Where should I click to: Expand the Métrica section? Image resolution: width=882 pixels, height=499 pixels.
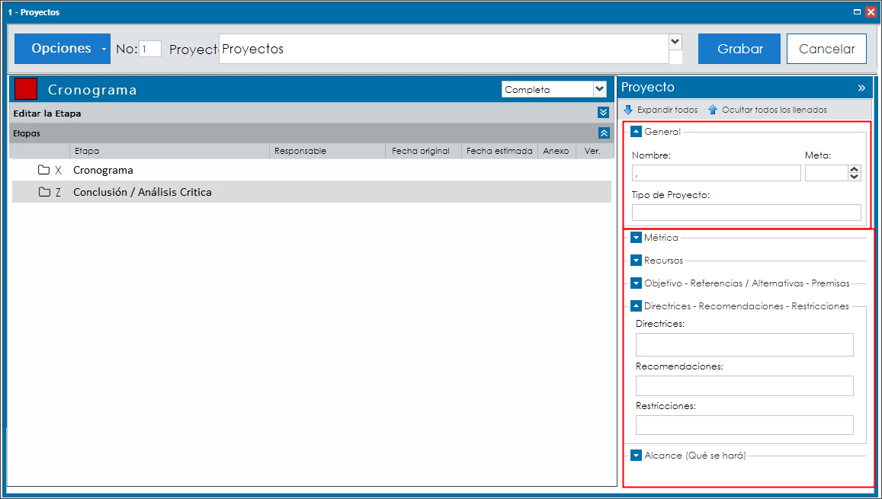(636, 238)
